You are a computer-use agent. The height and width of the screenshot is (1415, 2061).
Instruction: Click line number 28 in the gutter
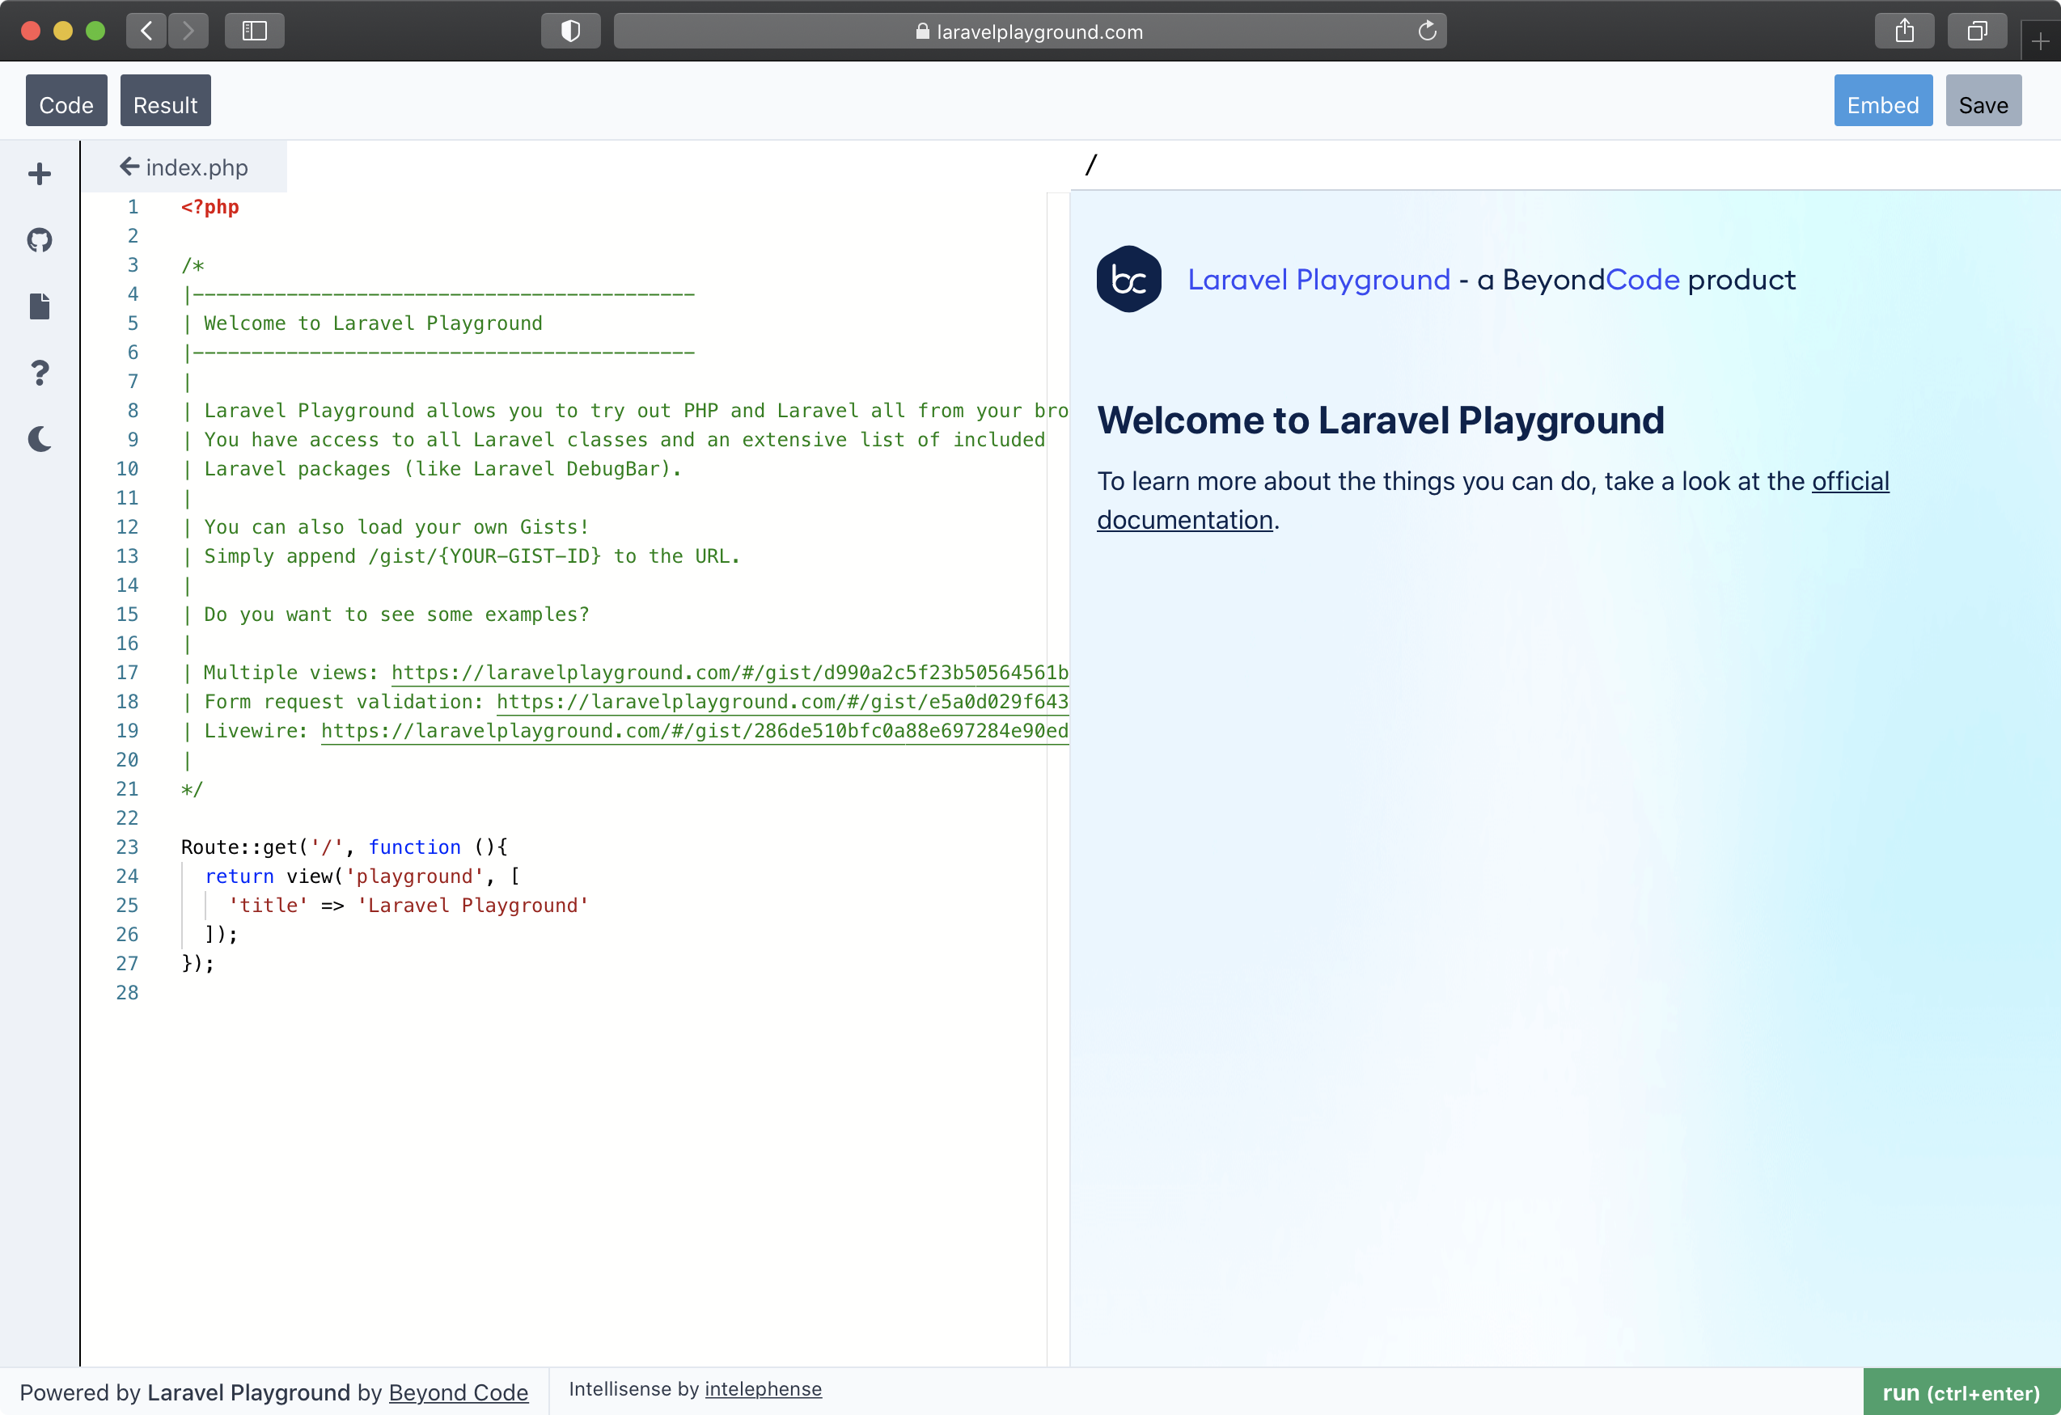point(127,992)
